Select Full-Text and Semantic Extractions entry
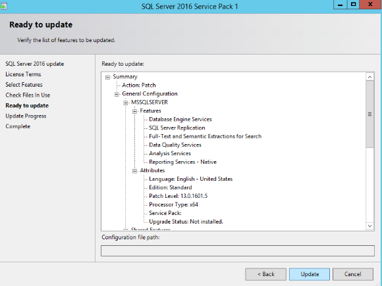This screenshot has height=286, width=382. click(205, 136)
